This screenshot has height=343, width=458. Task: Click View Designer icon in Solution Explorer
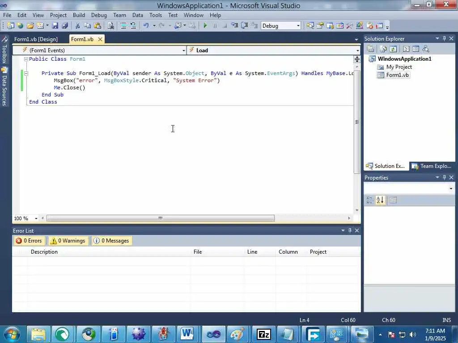(416, 49)
